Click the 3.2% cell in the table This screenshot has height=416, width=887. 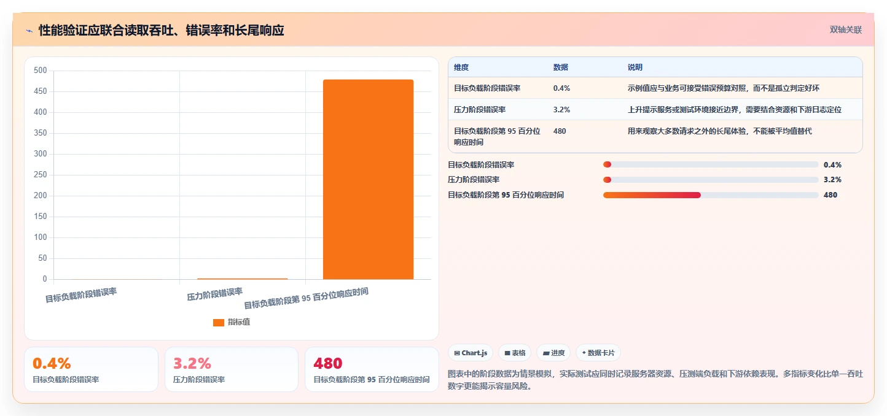click(562, 110)
